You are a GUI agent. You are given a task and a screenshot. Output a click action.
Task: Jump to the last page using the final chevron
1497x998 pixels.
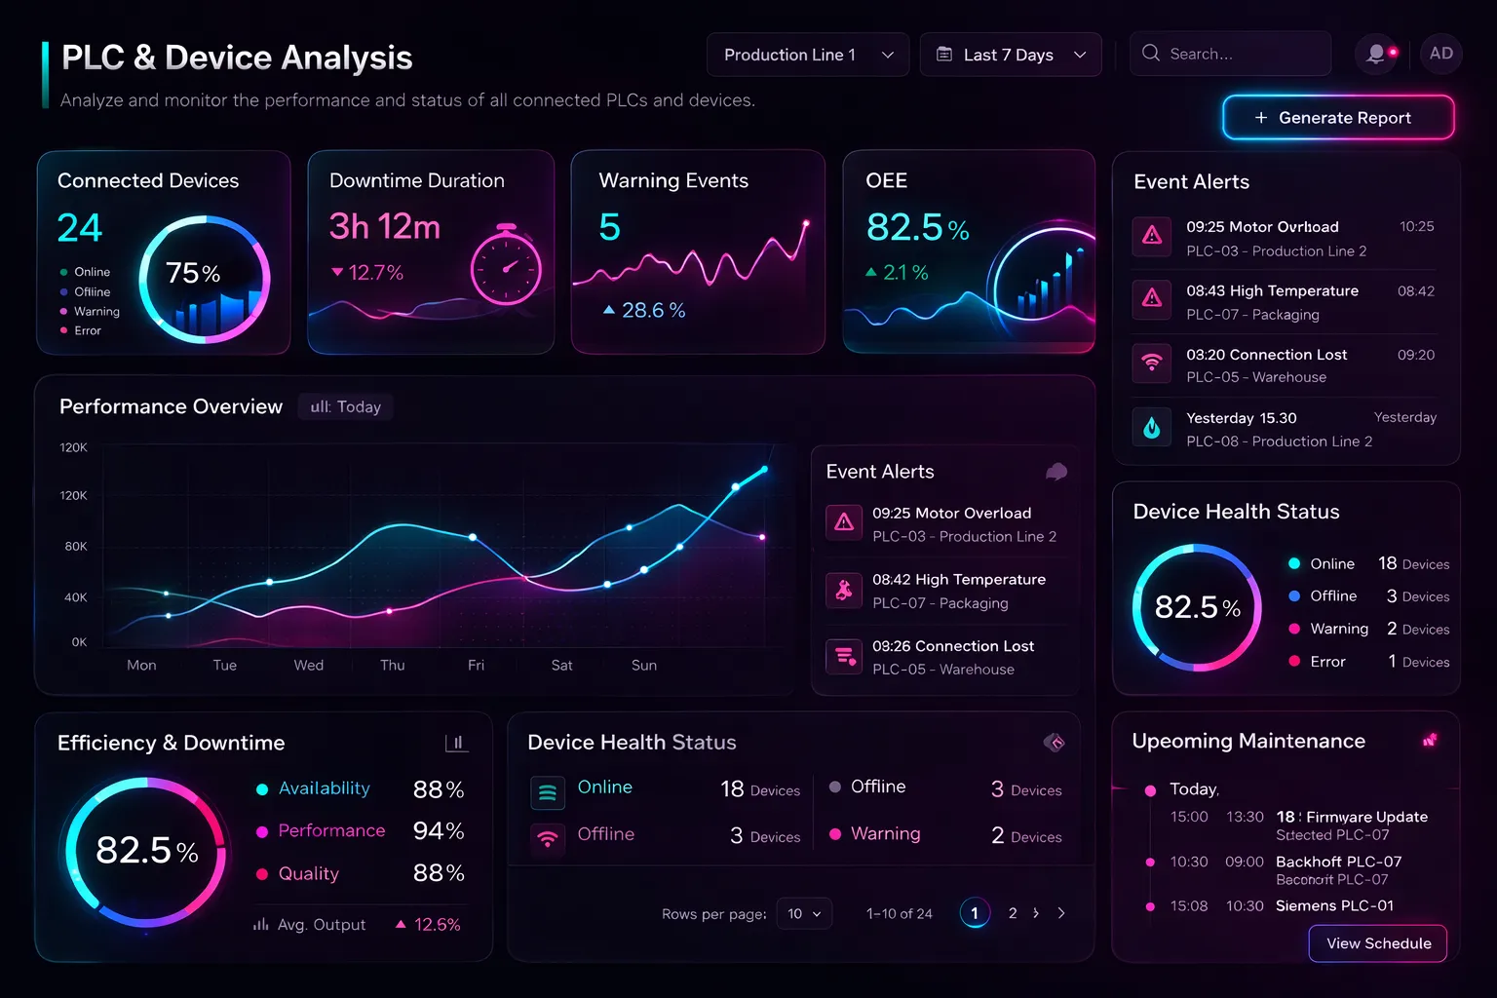[1061, 913]
